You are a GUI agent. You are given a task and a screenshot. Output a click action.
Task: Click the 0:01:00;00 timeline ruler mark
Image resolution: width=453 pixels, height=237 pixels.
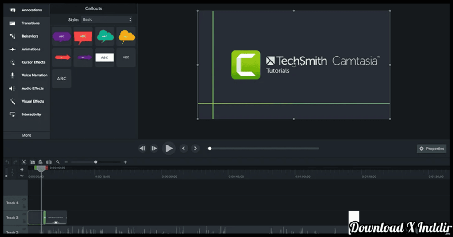pos(303,176)
